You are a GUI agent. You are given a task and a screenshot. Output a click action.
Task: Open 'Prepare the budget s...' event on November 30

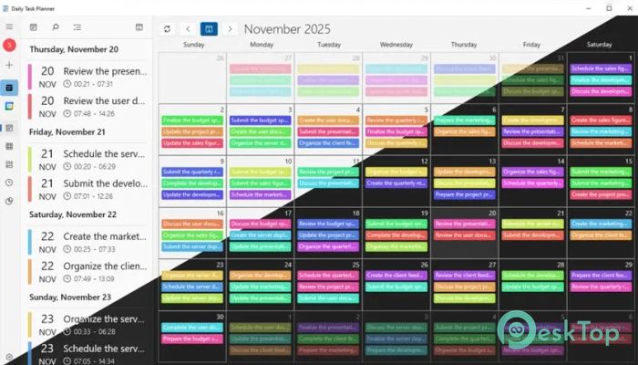pos(192,339)
